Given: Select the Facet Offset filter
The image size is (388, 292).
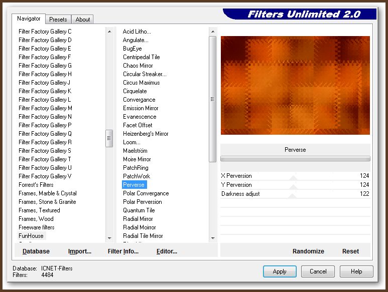Looking at the screenshot, I should click(x=138, y=125).
